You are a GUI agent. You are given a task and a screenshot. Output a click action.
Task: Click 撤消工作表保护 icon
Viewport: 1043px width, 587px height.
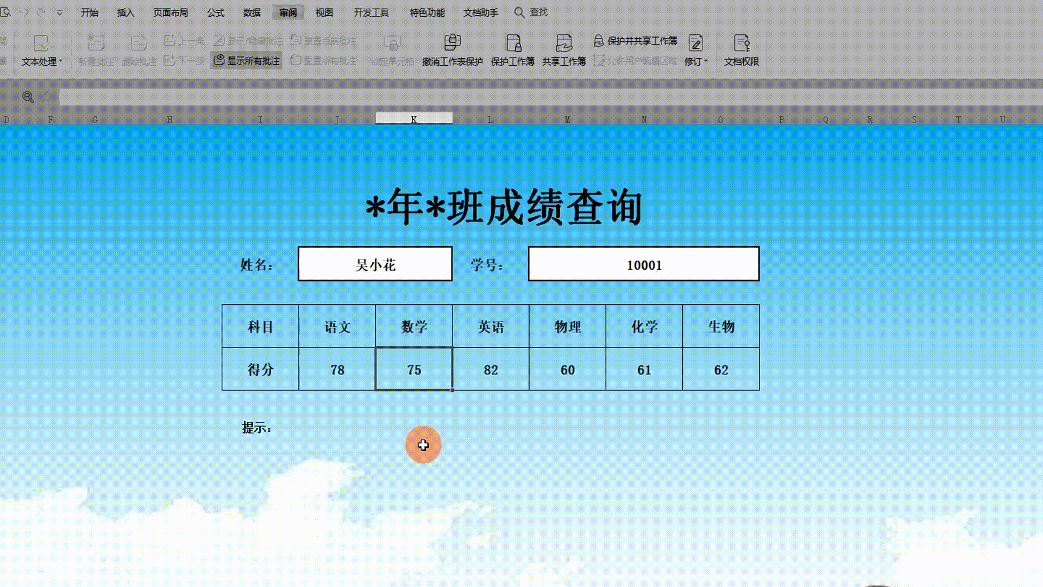pyautogui.click(x=453, y=43)
